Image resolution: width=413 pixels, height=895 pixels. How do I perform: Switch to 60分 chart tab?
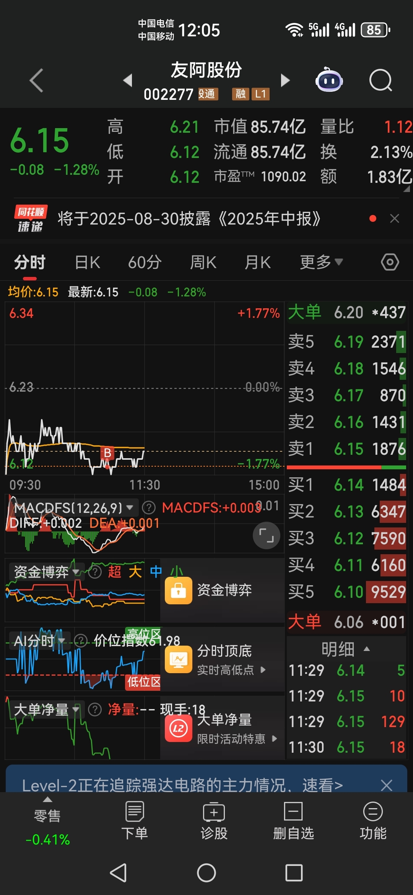145,262
